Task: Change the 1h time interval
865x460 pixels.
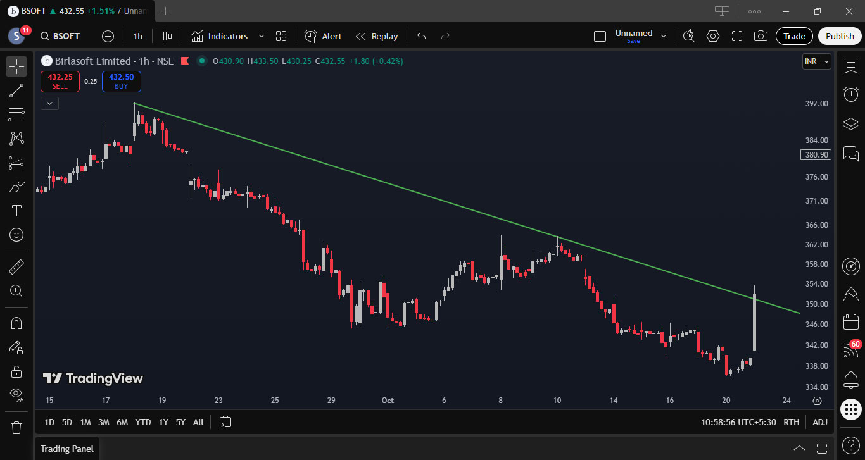Action: 137,36
